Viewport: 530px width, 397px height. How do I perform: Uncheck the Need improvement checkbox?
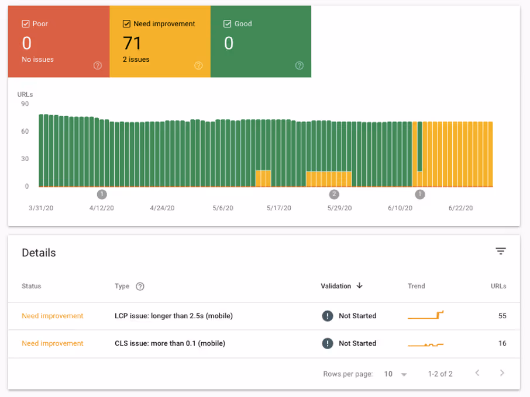click(x=126, y=23)
